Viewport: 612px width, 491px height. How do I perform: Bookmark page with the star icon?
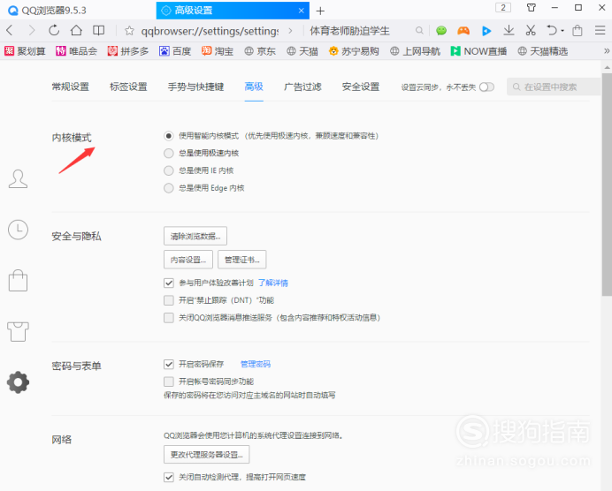[x=129, y=30]
